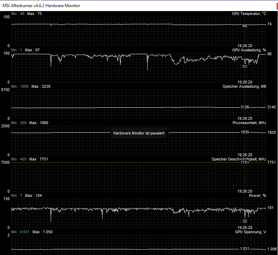Click cursor marker value 68 in temperature graph

pyautogui.click(x=245, y=26)
